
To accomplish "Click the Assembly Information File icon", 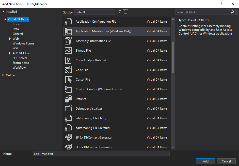I will click(68, 41).
